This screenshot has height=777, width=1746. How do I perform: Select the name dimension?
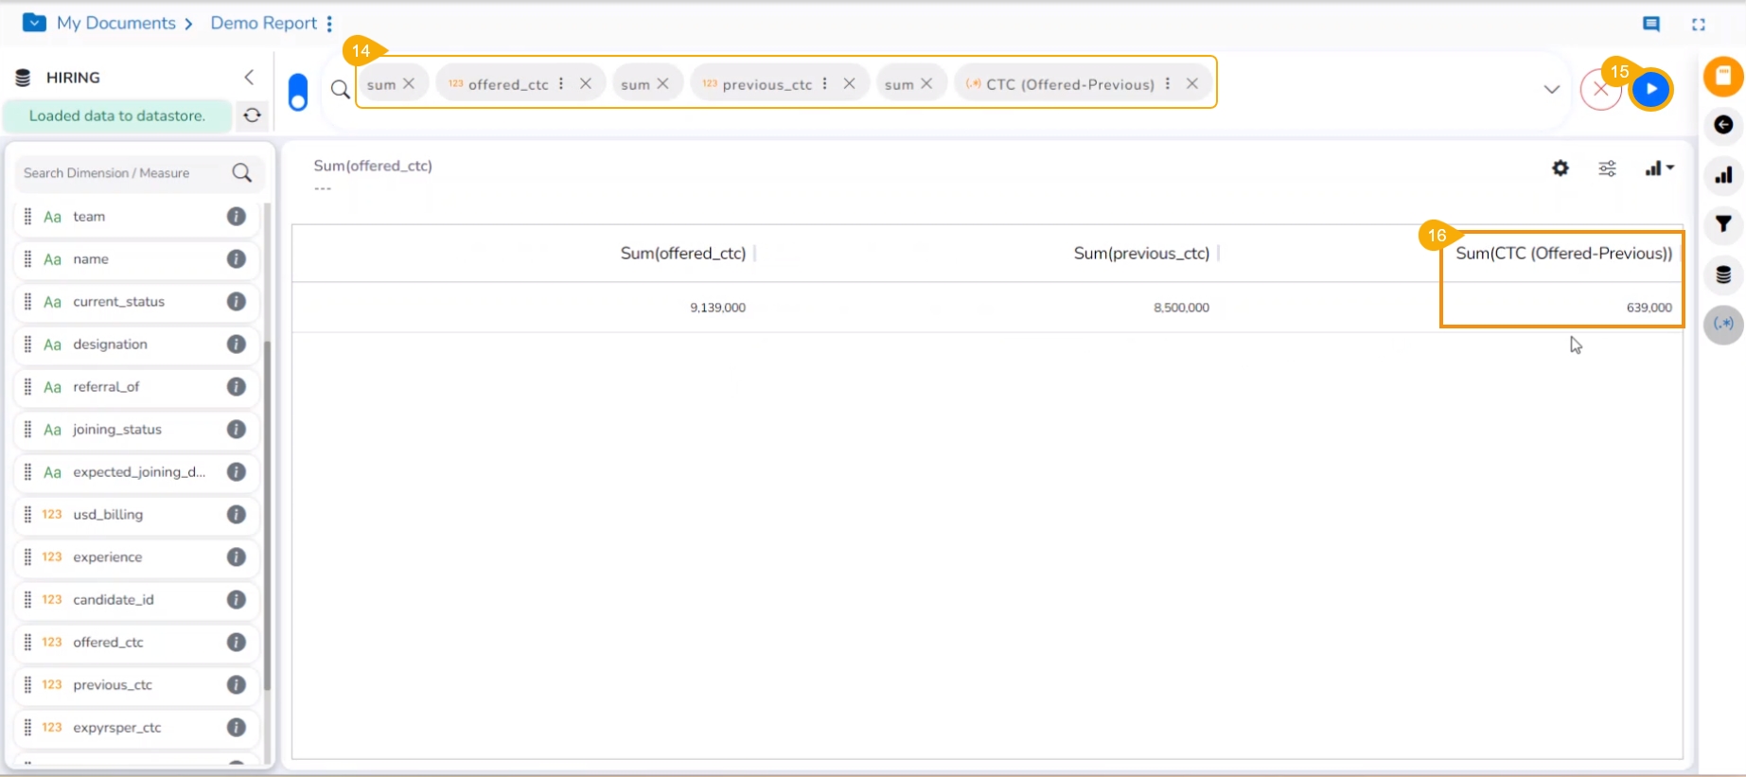pyautogui.click(x=136, y=259)
